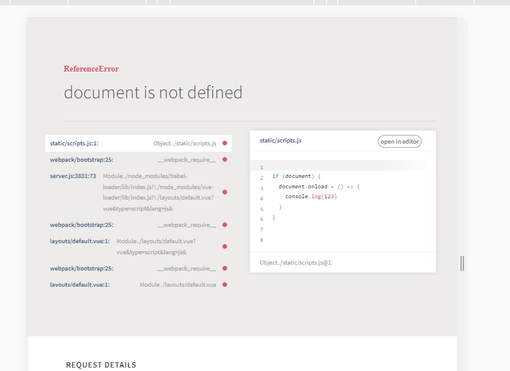Click the ReferenceError heading
The height and width of the screenshot is (371, 510).
point(91,69)
